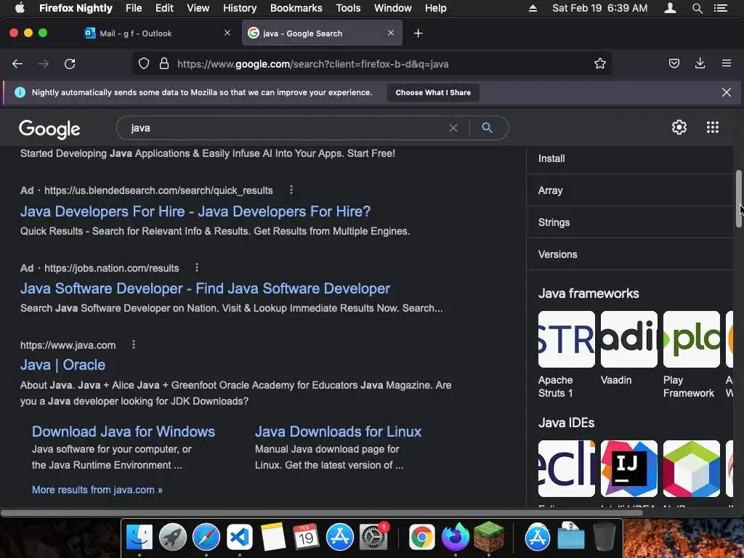The height and width of the screenshot is (558, 744).
Task: Open a new tab with the plus icon
Action: click(x=418, y=33)
